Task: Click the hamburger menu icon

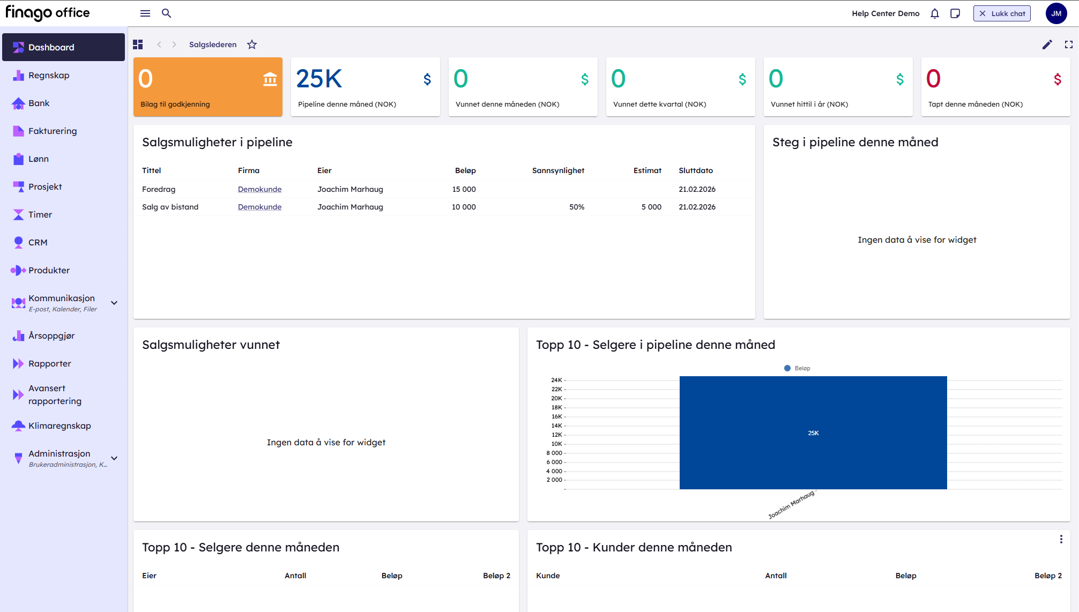Action: (145, 13)
